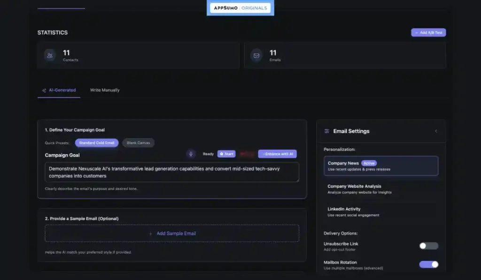Enable the Unsubscribe Link toggle

428,246
